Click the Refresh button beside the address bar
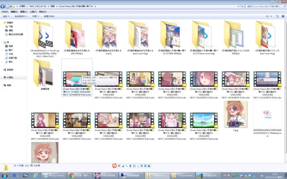The height and width of the screenshot is (179, 287). pyautogui.click(x=242, y=7)
